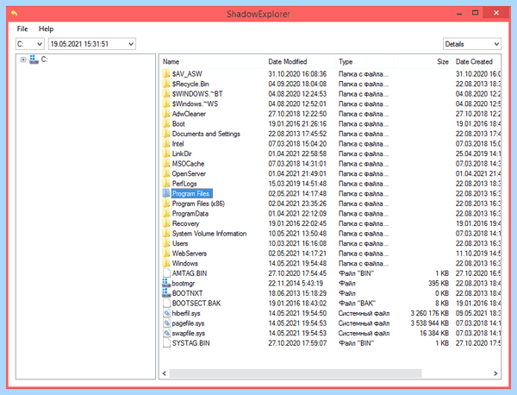Click date '10.05.2021 13:50:48'
The image size is (517, 395).
click(297, 234)
